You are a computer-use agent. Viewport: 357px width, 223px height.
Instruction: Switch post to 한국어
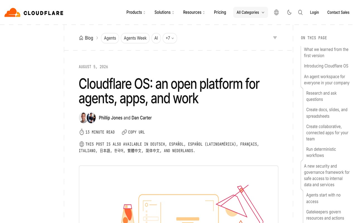pyautogui.click(x=119, y=151)
